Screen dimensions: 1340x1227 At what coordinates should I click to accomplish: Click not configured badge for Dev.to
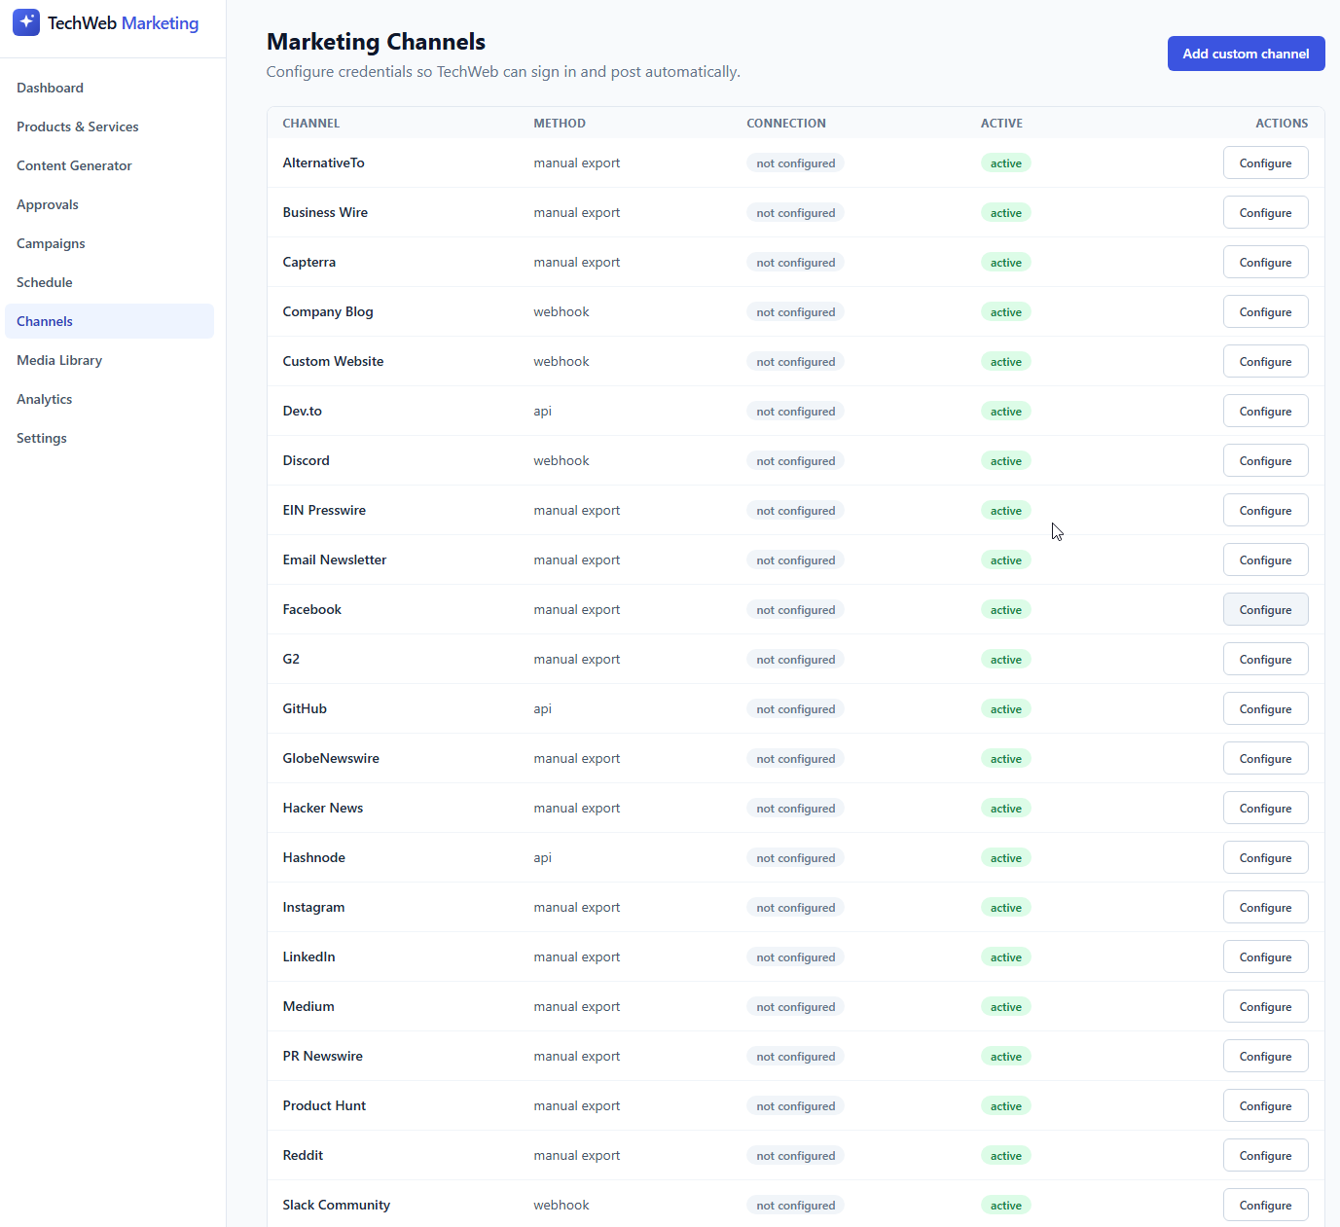795,412
